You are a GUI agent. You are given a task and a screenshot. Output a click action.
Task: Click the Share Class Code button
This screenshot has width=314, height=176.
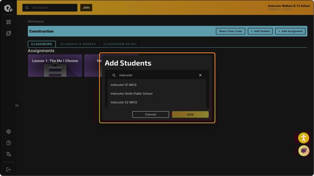pyautogui.click(x=230, y=31)
